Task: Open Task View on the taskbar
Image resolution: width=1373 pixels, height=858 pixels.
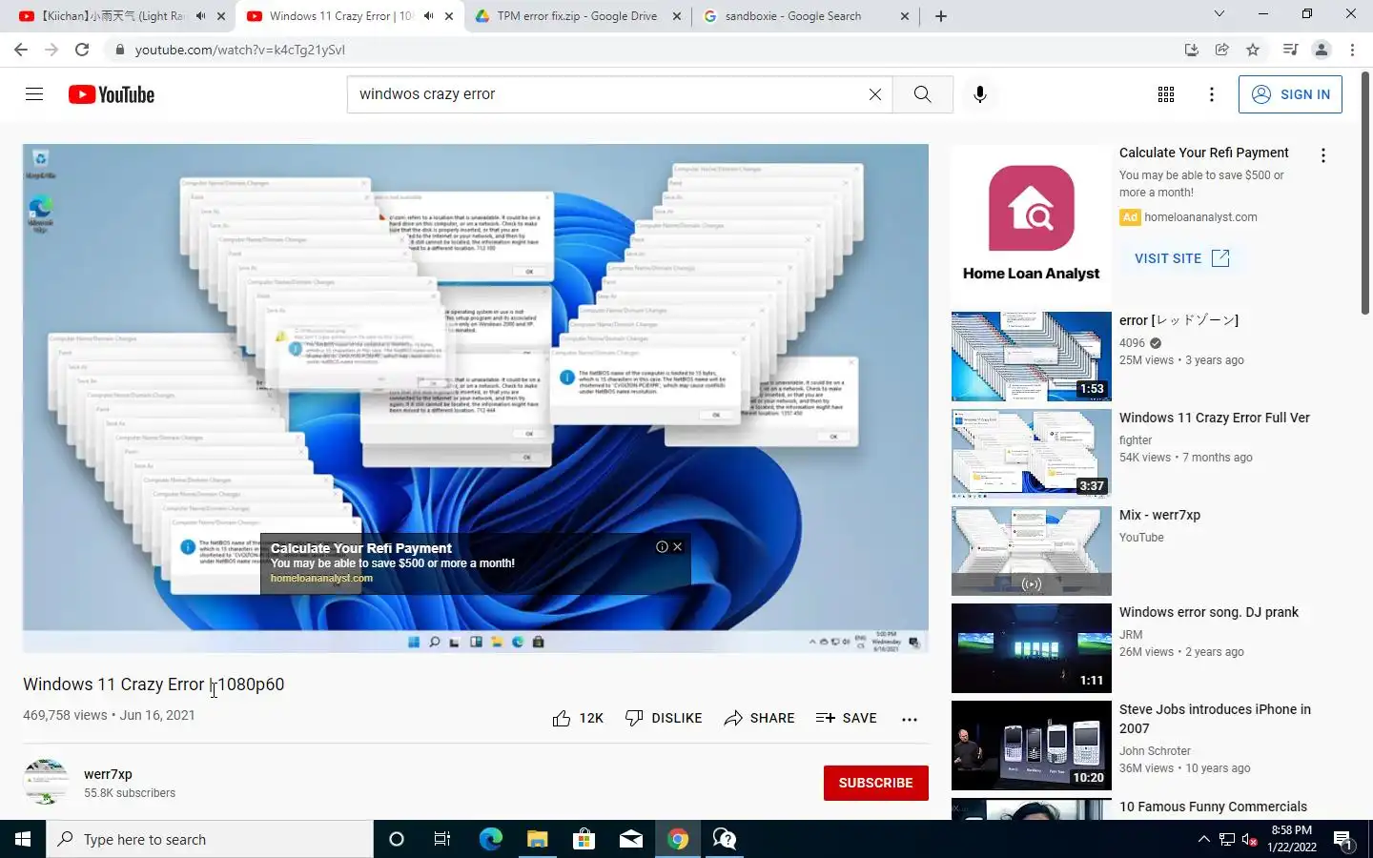Action: (x=442, y=839)
